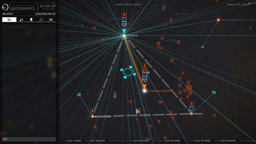Switch to the route plotting tab

21,19
